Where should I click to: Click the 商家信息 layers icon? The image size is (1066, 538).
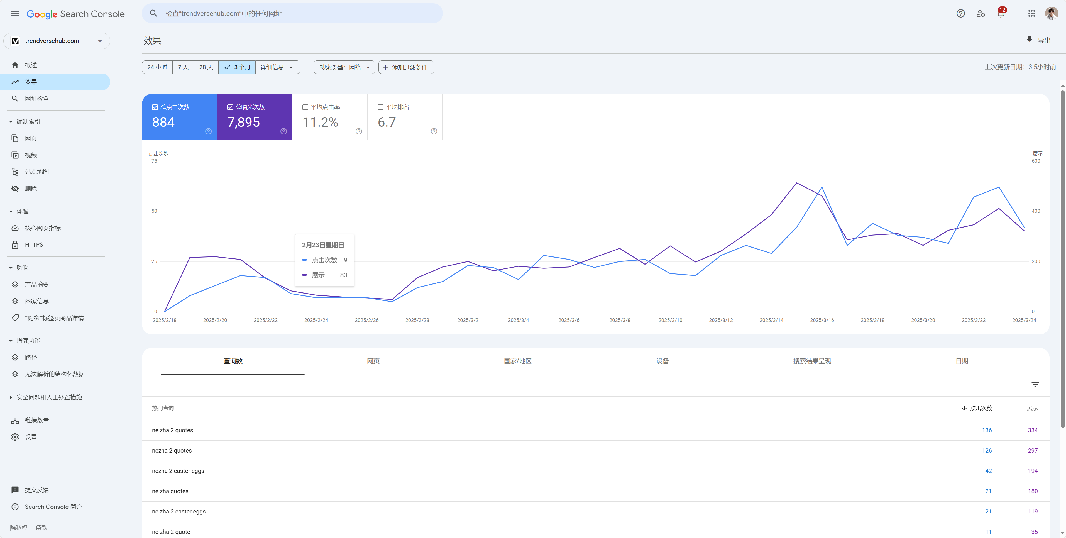15,301
